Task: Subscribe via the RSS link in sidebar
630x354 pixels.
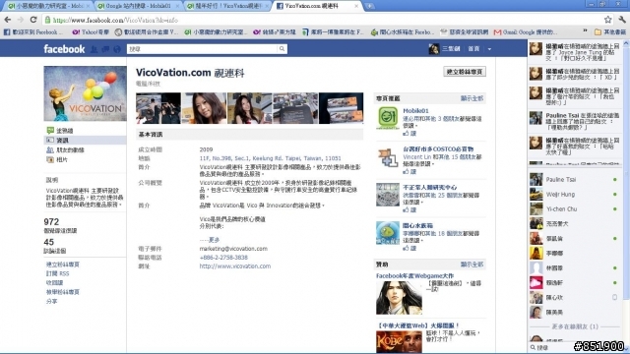Action: coord(57,273)
